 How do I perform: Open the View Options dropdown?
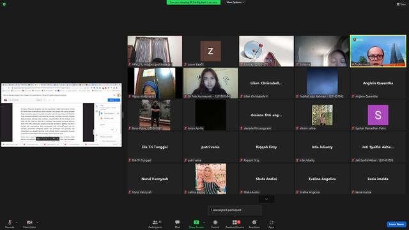coord(235,3)
